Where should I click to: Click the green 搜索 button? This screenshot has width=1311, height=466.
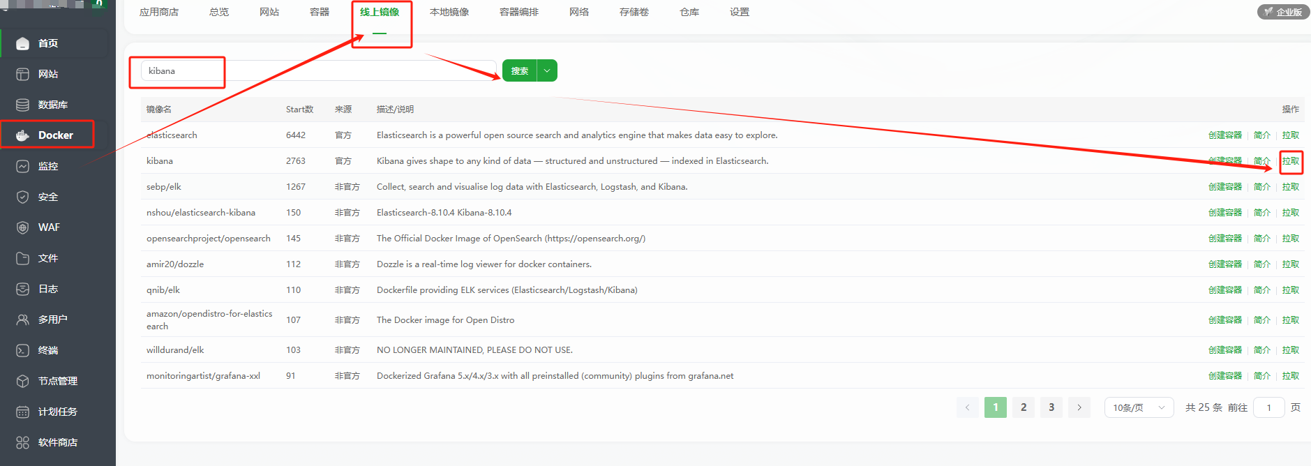[519, 70]
